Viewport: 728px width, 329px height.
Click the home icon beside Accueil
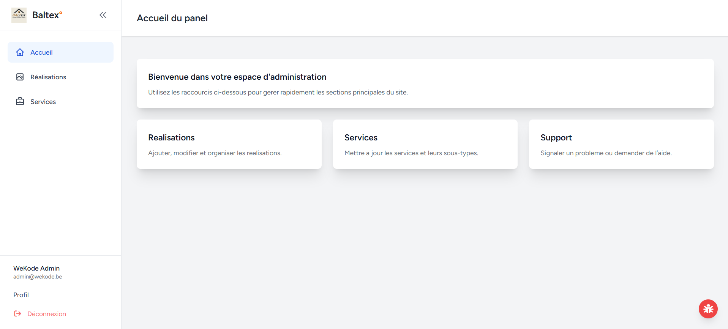[20, 52]
